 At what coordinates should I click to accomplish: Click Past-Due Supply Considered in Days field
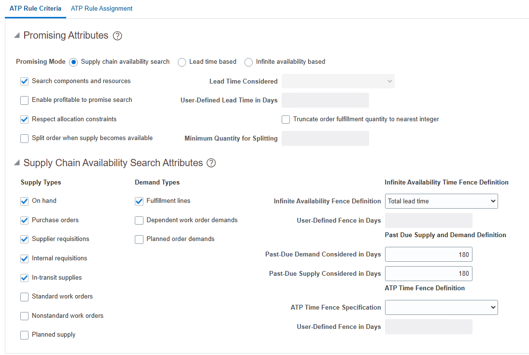tap(429, 274)
